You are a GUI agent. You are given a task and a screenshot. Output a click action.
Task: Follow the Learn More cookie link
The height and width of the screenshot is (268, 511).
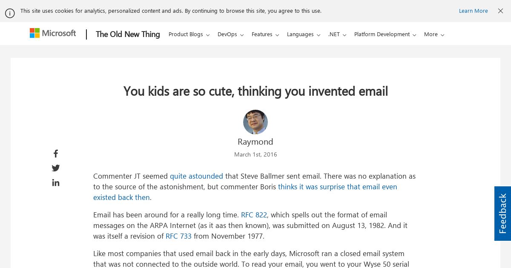[x=473, y=11]
